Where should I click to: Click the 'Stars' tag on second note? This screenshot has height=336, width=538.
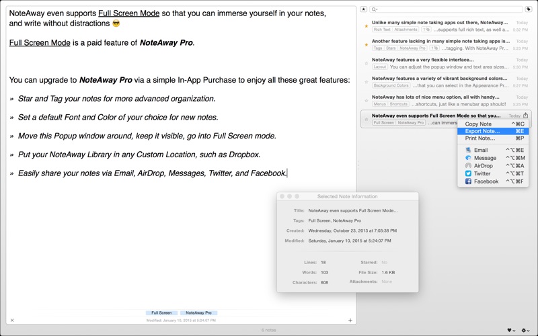(391, 48)
